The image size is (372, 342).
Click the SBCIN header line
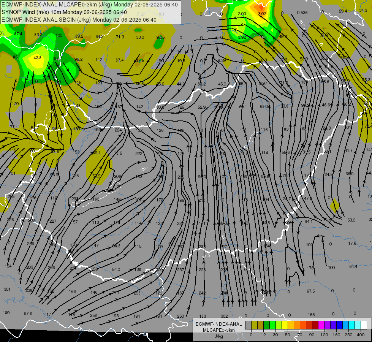coord(79,20)
